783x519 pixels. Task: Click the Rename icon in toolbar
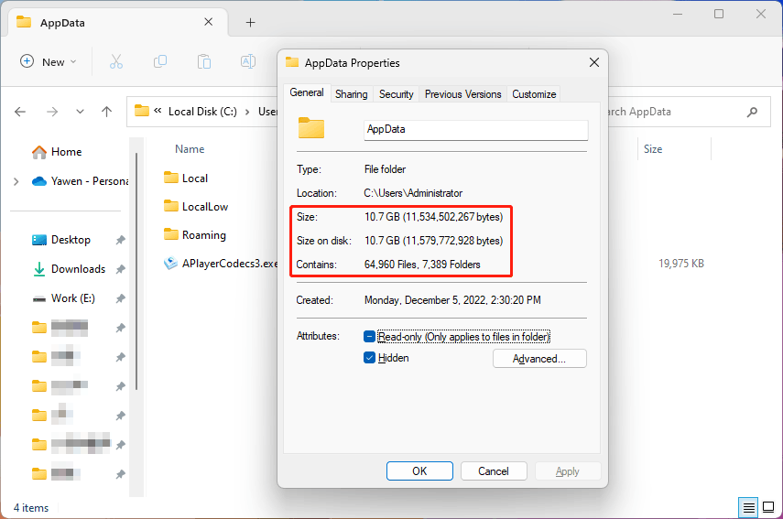247,61
